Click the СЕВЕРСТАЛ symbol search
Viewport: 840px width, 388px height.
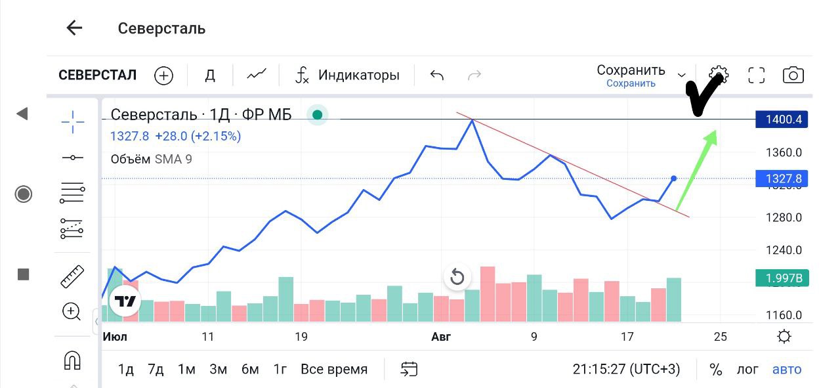point(98,75)
